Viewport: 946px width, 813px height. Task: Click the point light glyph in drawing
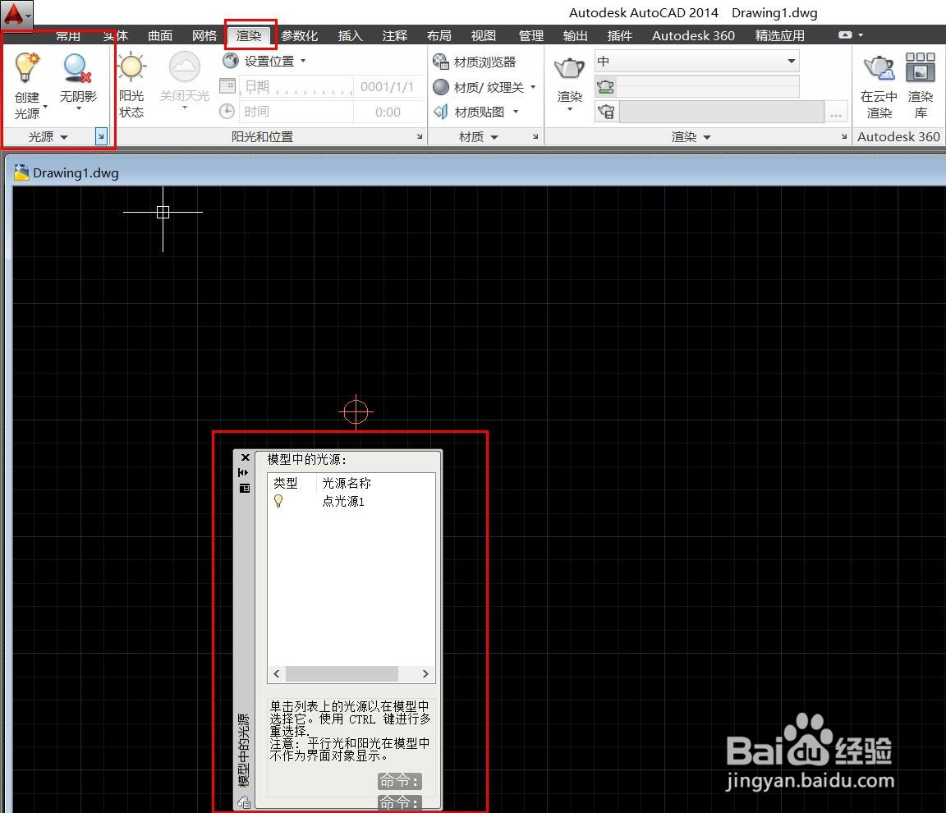(356, 412)
